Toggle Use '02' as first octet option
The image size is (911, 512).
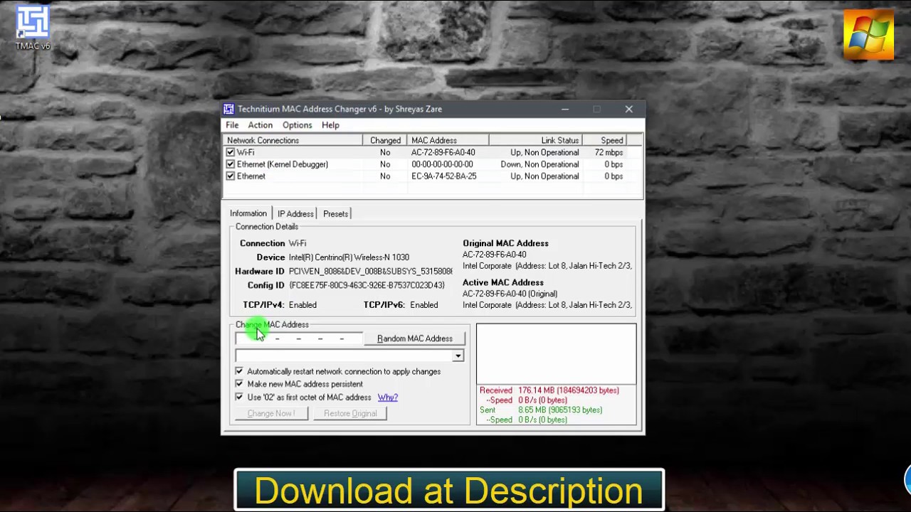(239, 397)
